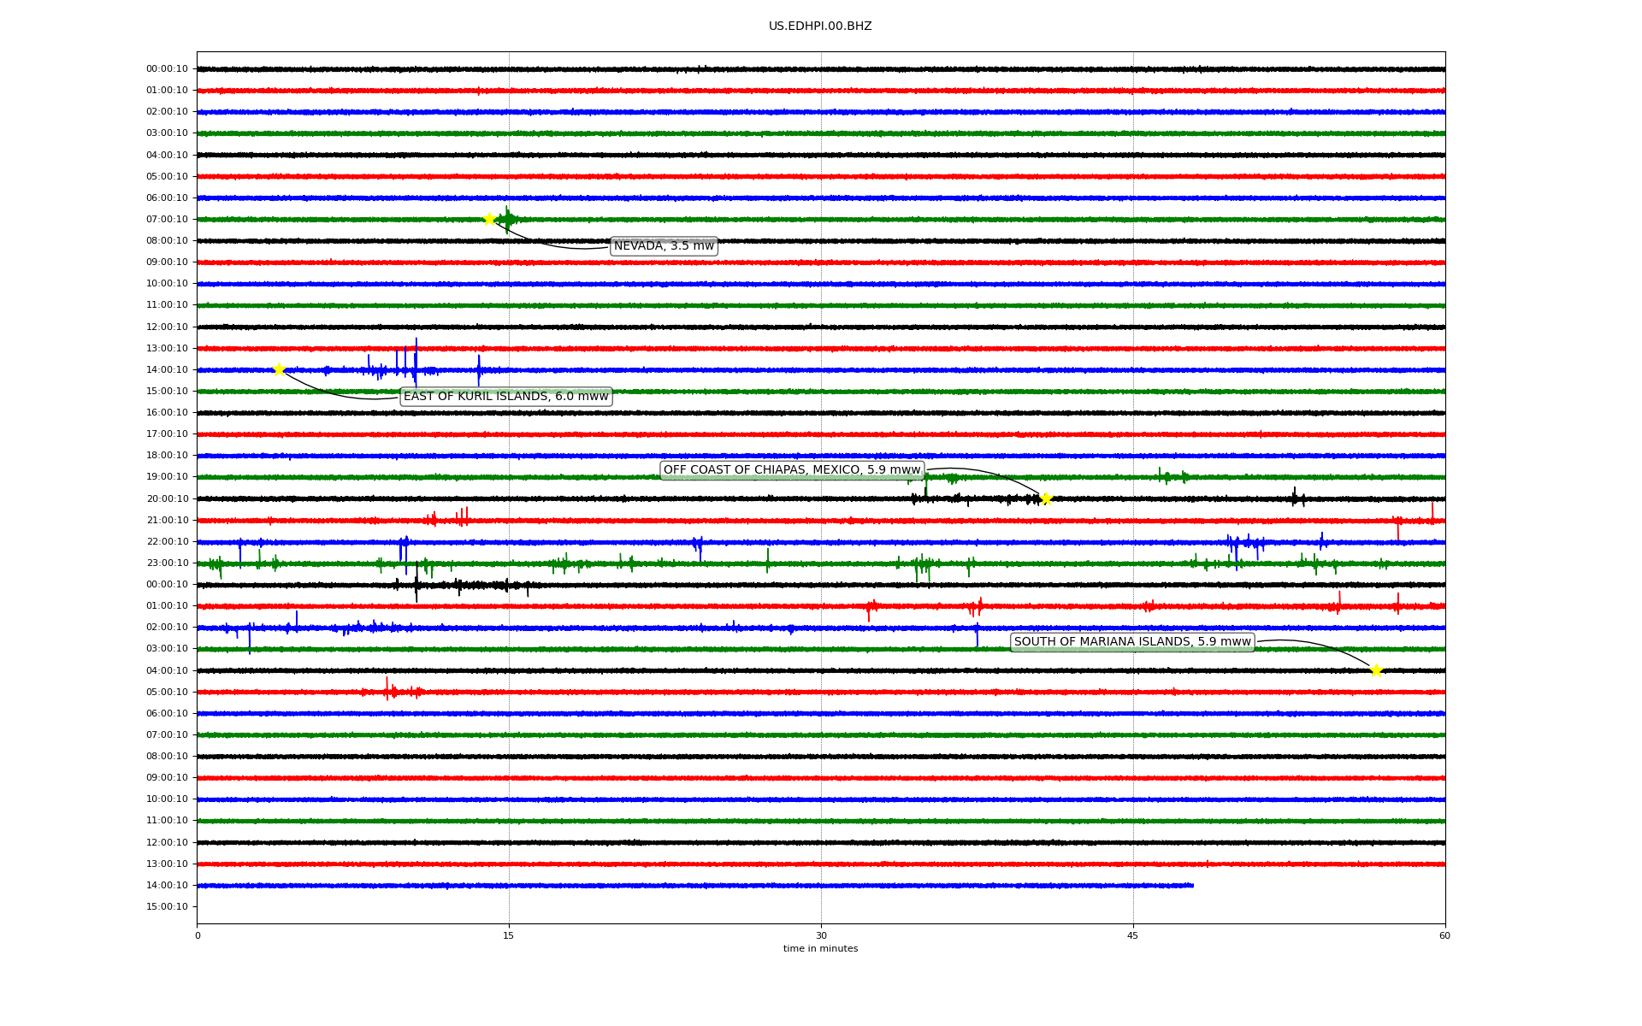The width and height of the screenshot is (1642, 1026).
Task: Click the yellow star at the Kuril Islands event
Action: click(279, 369)
